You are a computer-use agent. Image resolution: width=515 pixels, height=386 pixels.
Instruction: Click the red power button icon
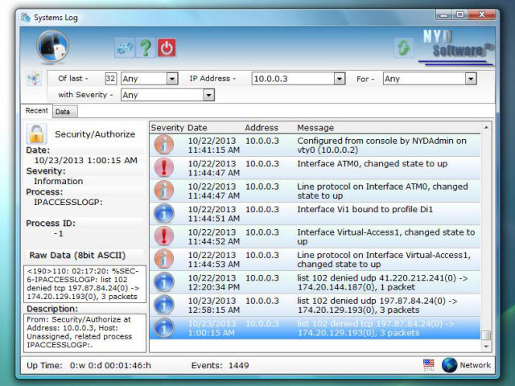[167, 48]
